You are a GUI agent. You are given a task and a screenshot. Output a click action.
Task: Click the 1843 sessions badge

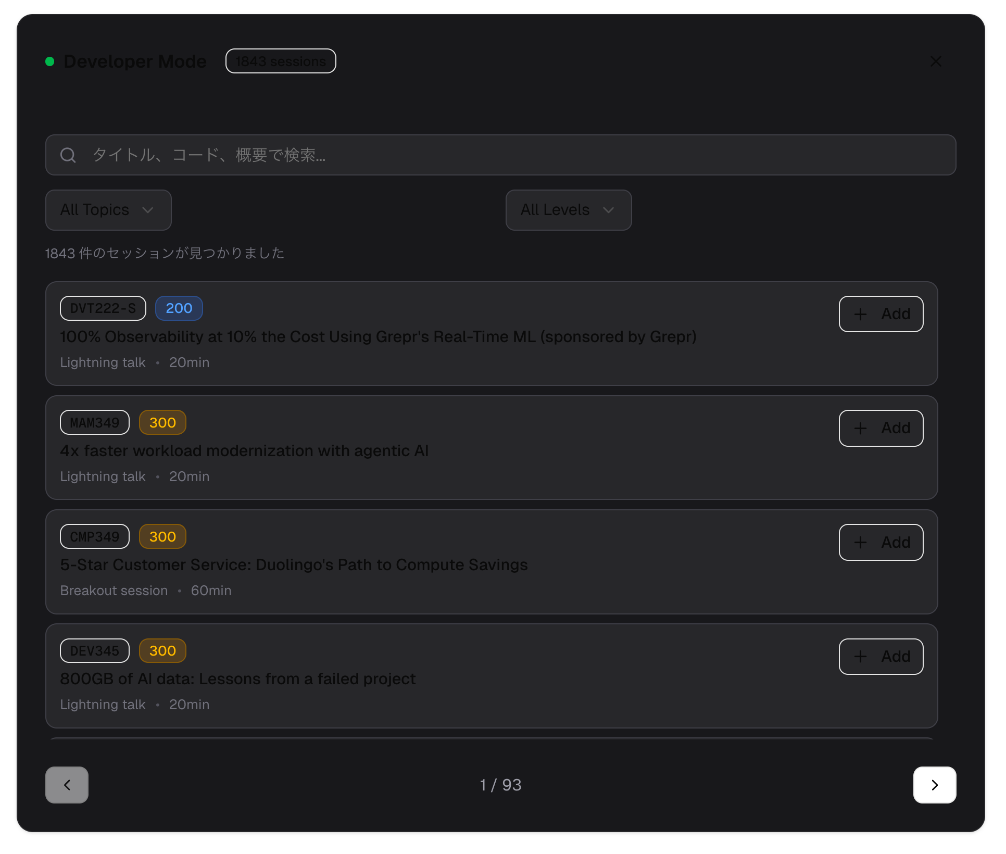pyautogui.click(x=281, y=61)
